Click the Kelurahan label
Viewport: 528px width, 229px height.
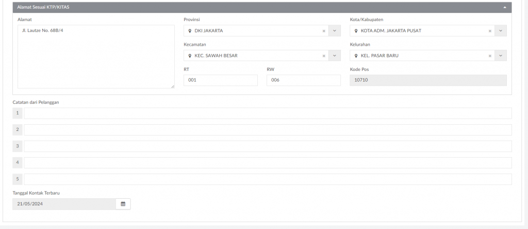pos(360,44)
